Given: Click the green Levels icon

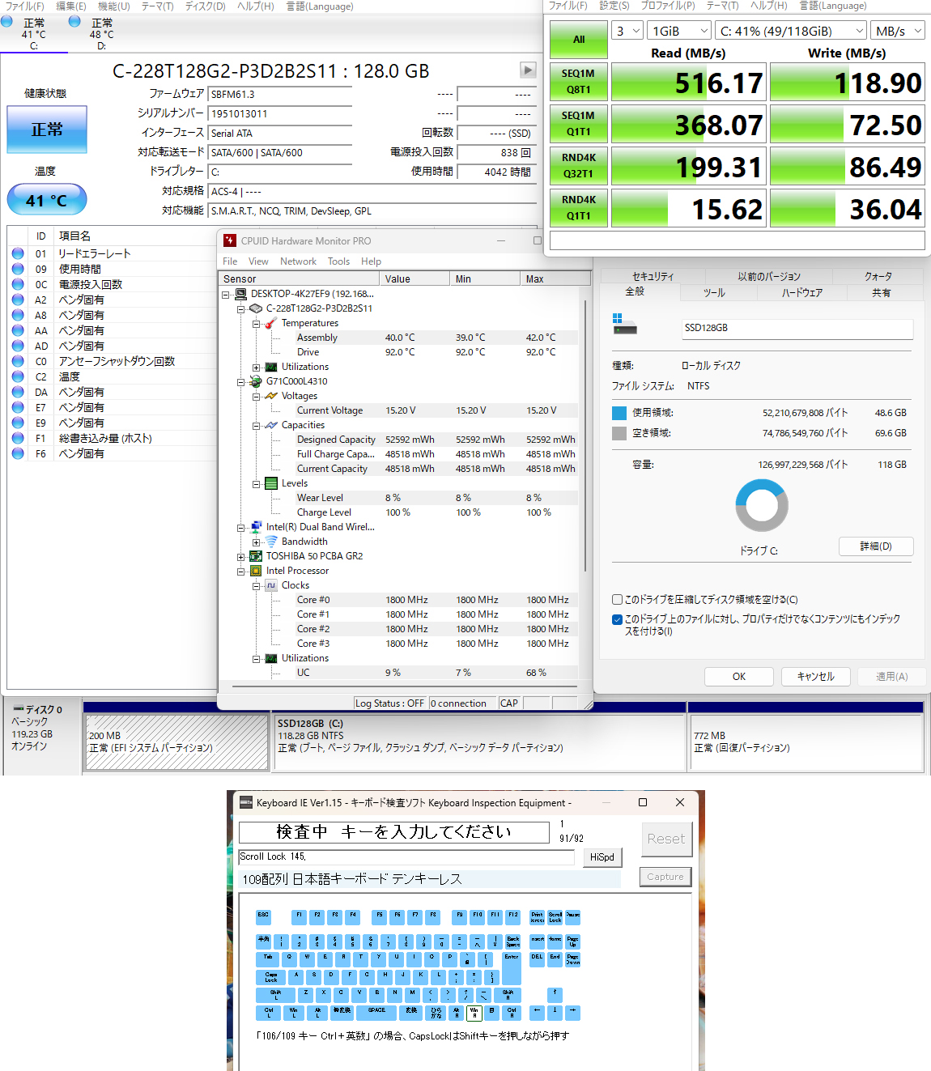Looking at the screenshot, I should click(x=271, y=483).
